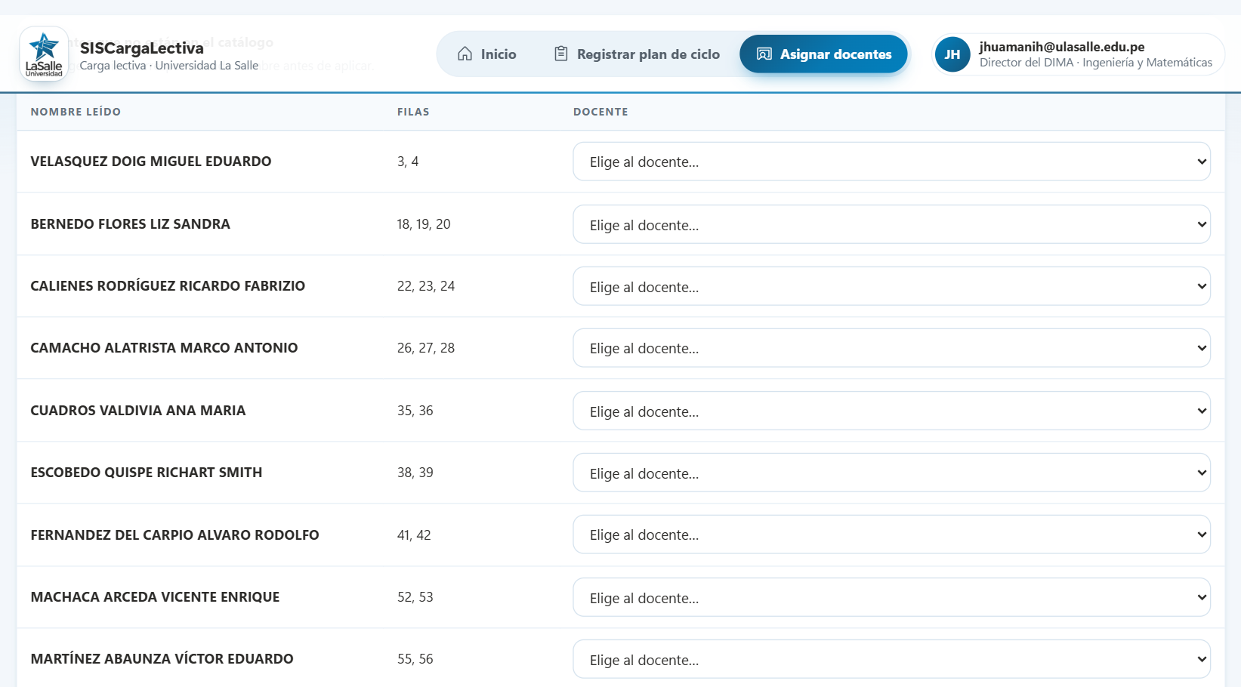Choose docente for CAMACHO ALATRISTA MARCO ANTONIO

(x=891, y=348)
